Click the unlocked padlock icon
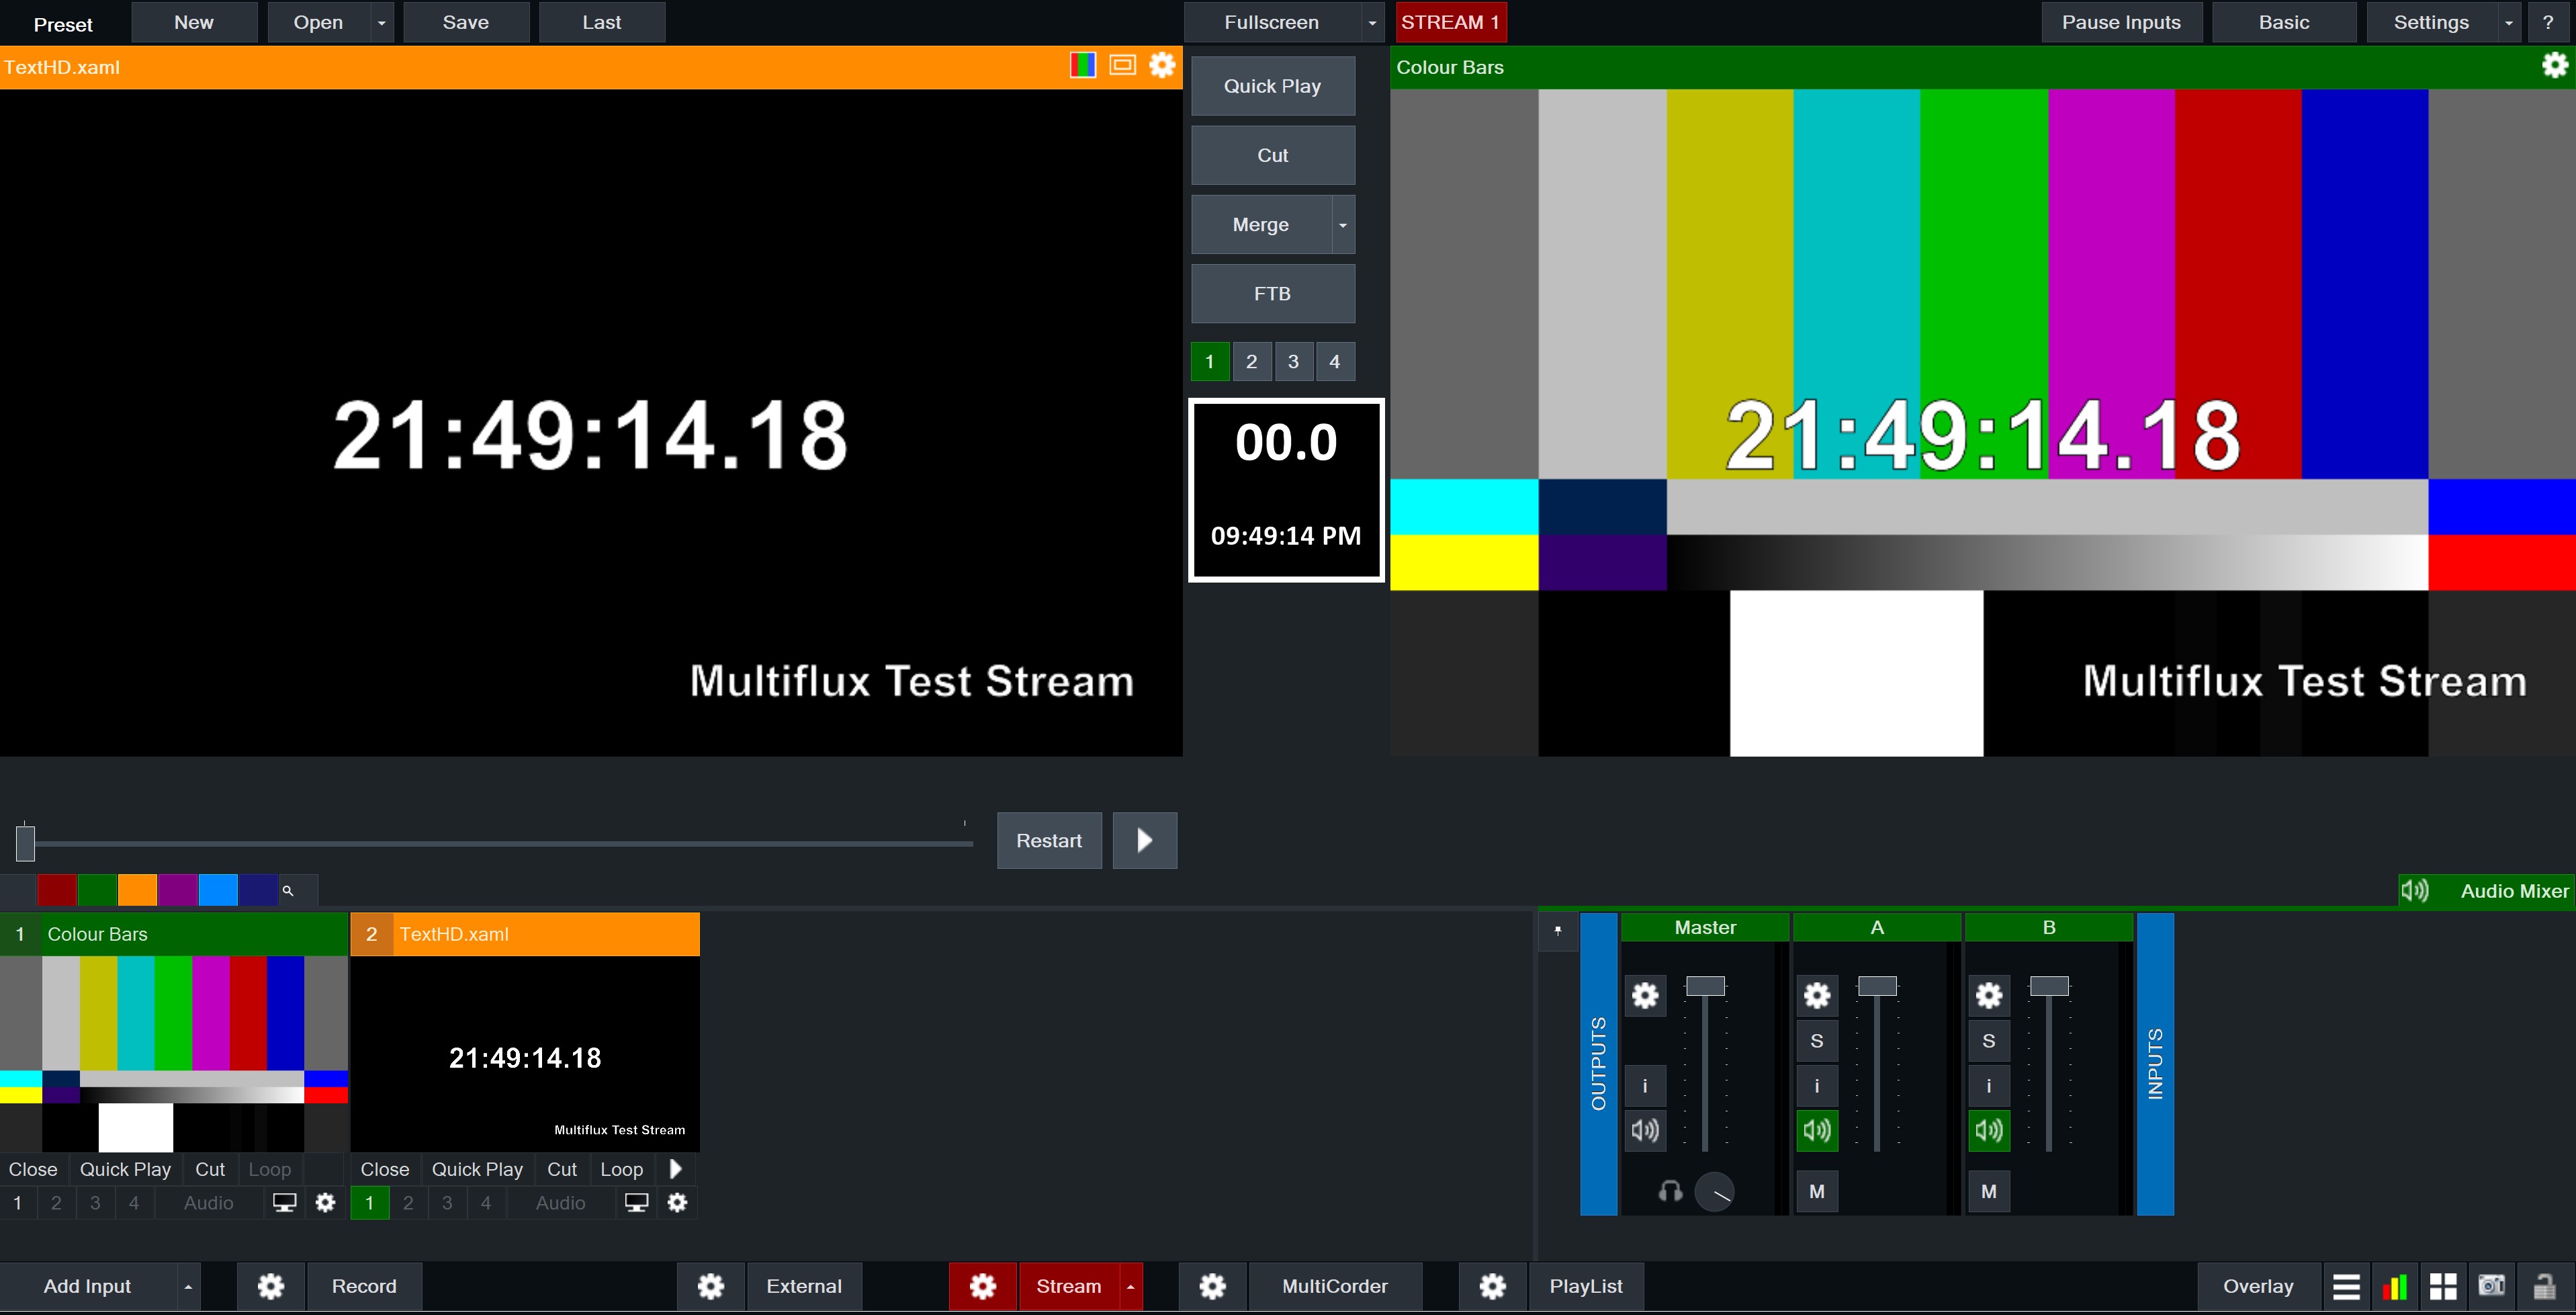The width and height of the screenshot is (2576, 1315). (2544, 1286)
